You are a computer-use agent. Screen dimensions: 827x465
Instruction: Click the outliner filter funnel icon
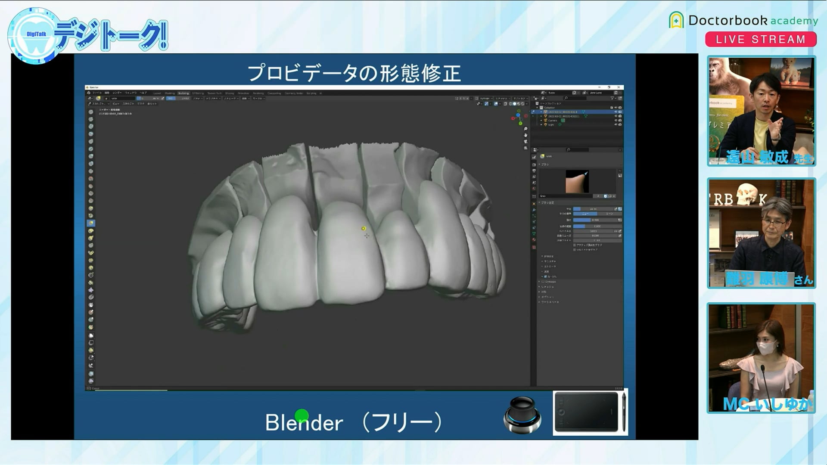[612, 98]
